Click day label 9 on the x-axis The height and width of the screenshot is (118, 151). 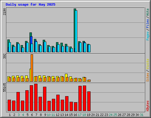tap(45, 115)
